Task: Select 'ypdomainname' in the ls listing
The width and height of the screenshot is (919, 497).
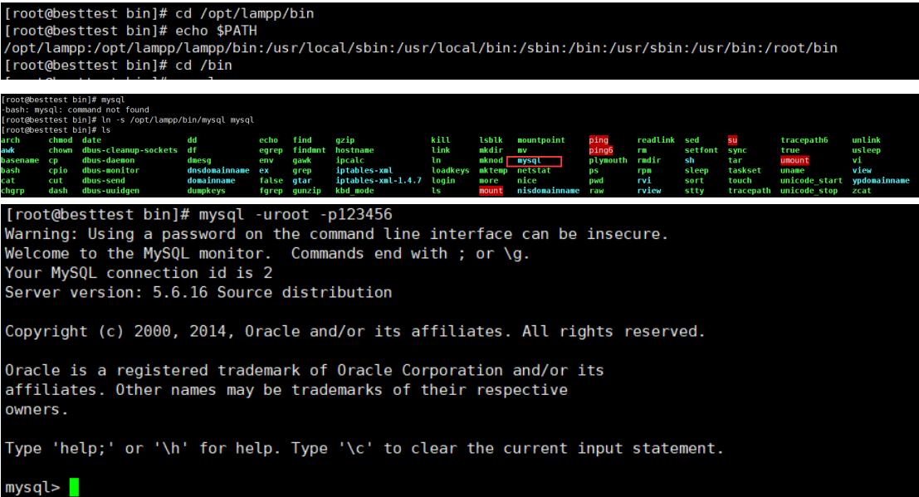Action: pyautogui.click(x=881, y=181)
